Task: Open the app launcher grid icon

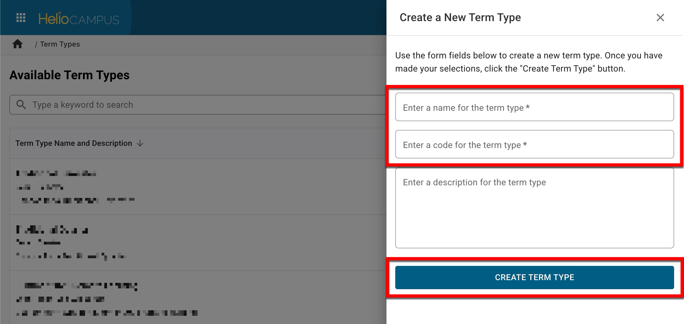Action: (21, 18)
